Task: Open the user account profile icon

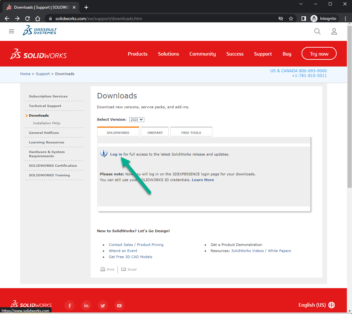Action: 334,31
